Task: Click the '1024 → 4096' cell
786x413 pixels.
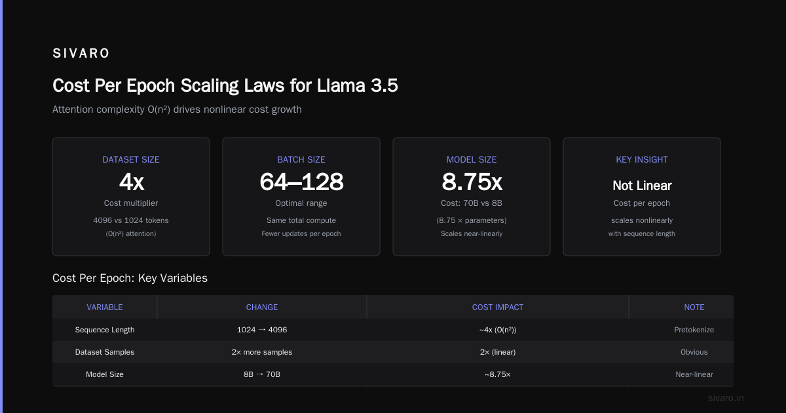Action: tap(262, 330)
